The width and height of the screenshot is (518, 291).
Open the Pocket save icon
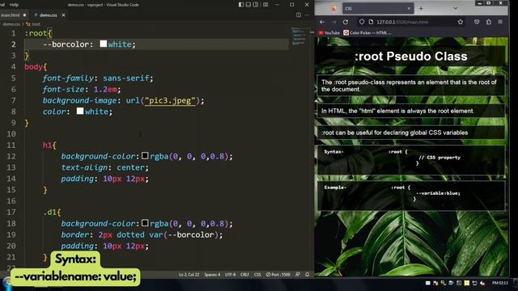coord(477,22)
